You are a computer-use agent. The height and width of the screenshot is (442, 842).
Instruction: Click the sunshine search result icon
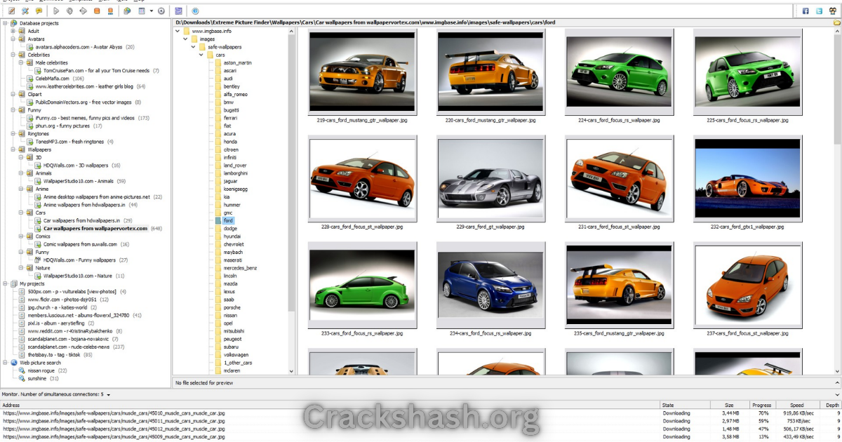pos(22,378)
